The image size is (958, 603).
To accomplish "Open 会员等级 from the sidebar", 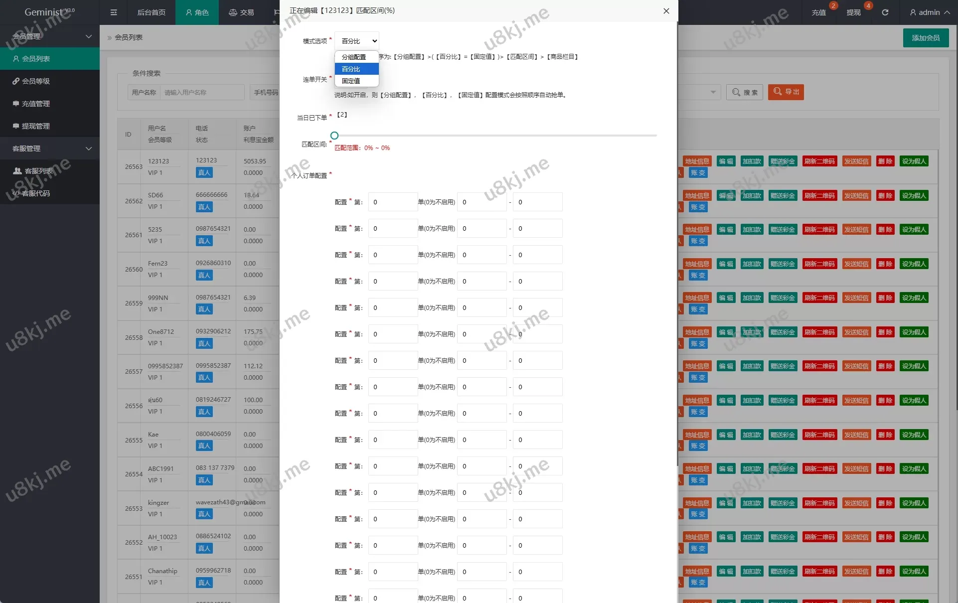I will 35,81.
